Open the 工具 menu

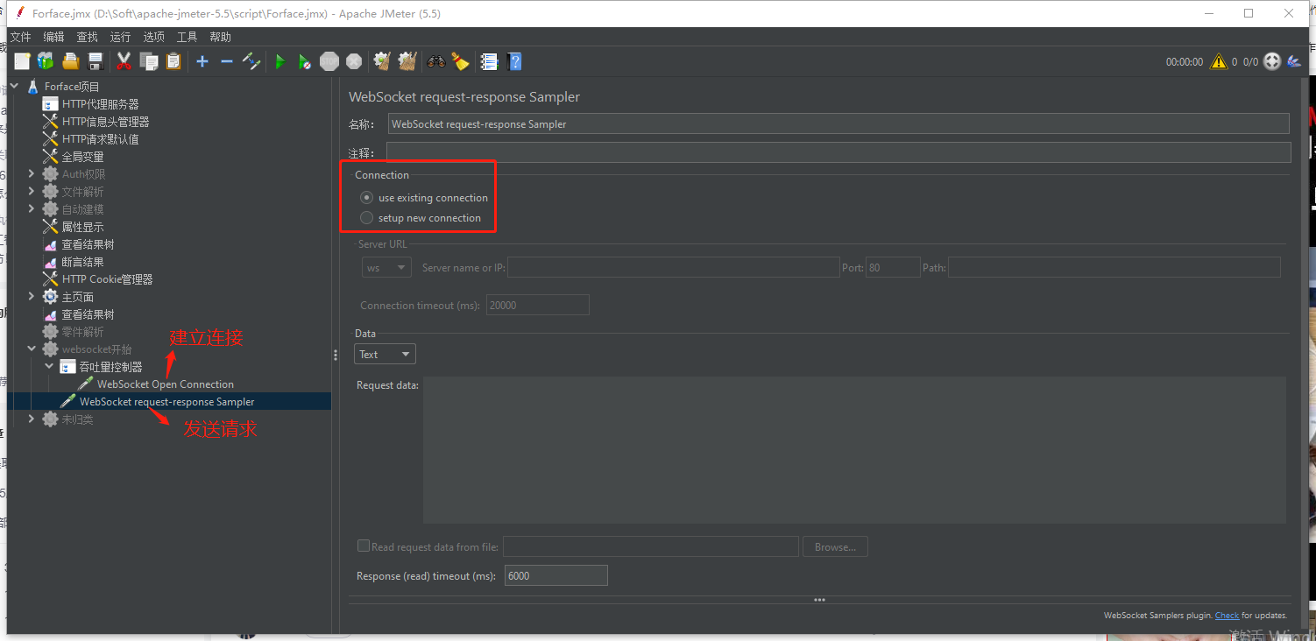tap(187, 37)
